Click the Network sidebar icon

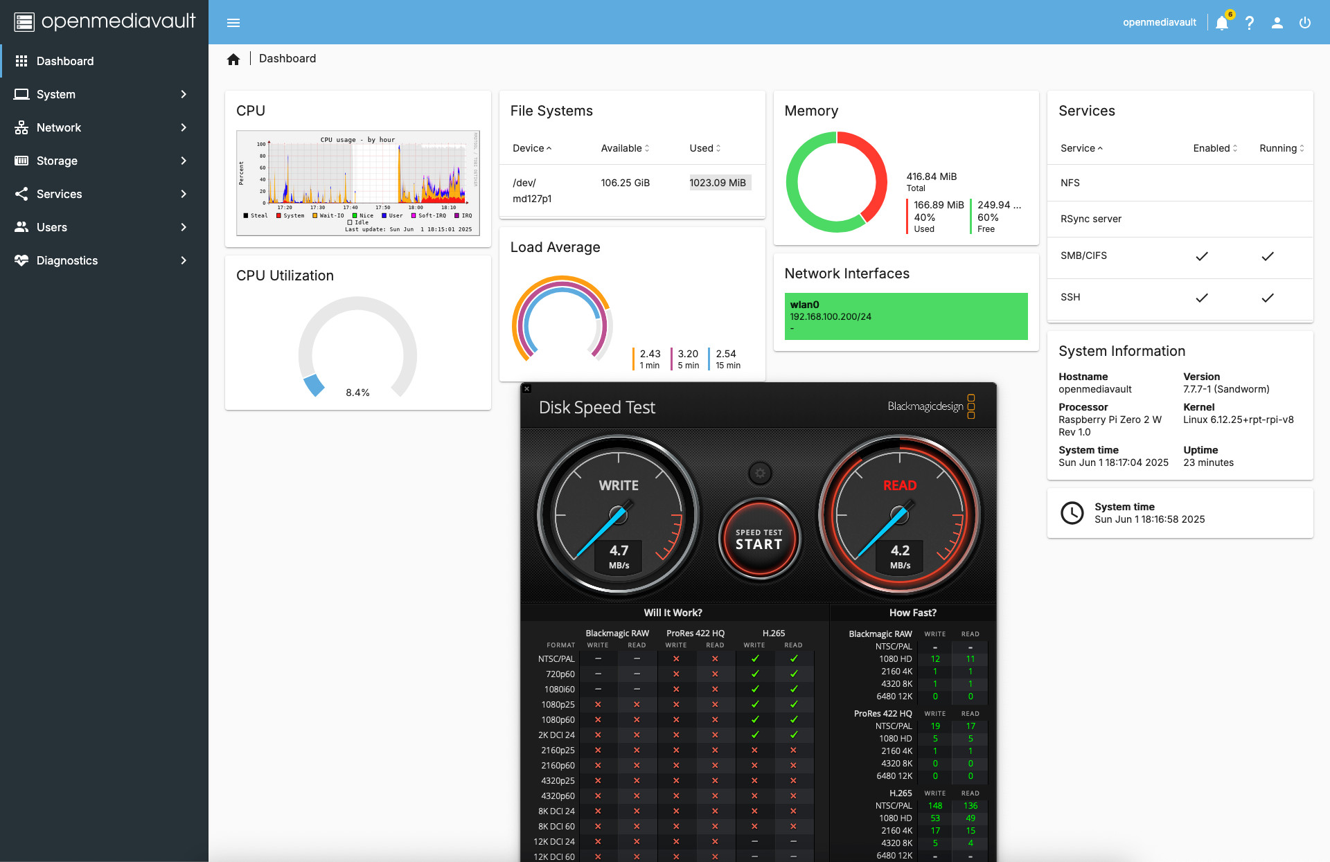coord(21,127)
